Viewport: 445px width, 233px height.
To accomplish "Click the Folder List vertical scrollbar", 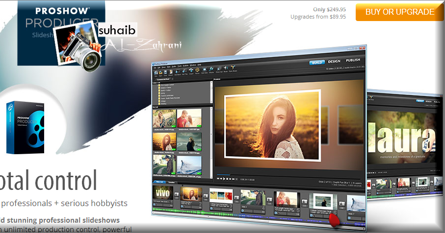I will (x=211, y=93).
